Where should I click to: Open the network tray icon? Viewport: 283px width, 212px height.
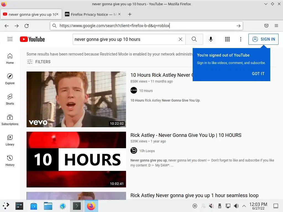pos(228,206)
